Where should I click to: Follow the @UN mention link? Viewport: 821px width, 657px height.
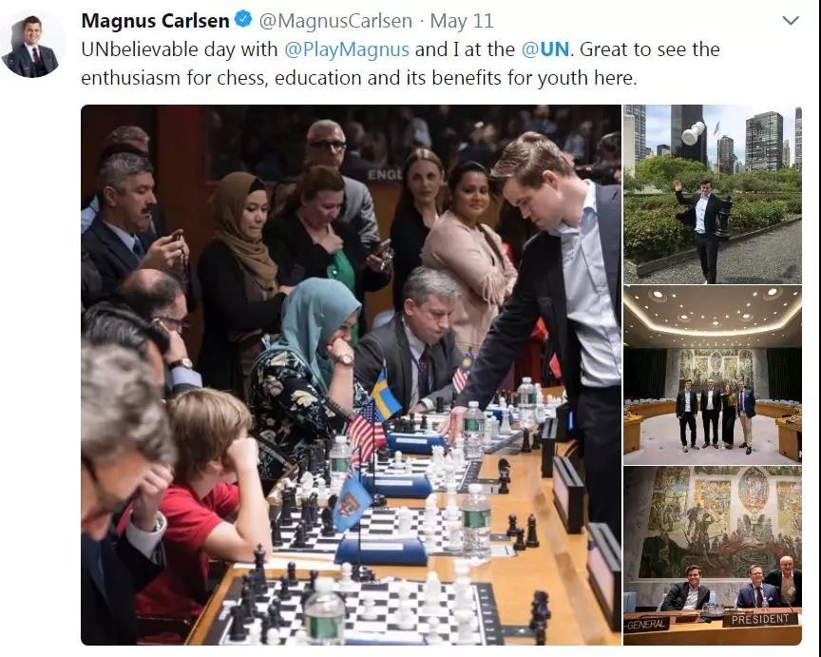coord(545,49)
